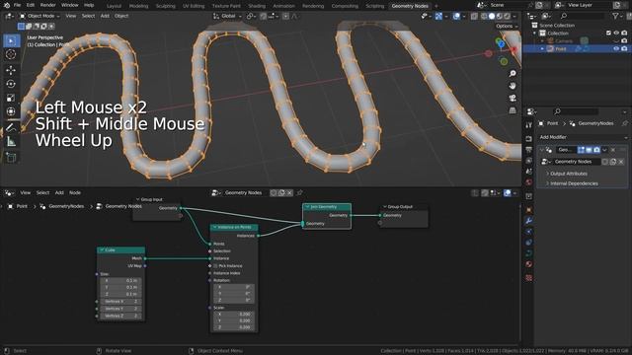The height and width of the screenshot is (355, 632).
Task: Click the outliner search field
Action: tap(582, 16)
